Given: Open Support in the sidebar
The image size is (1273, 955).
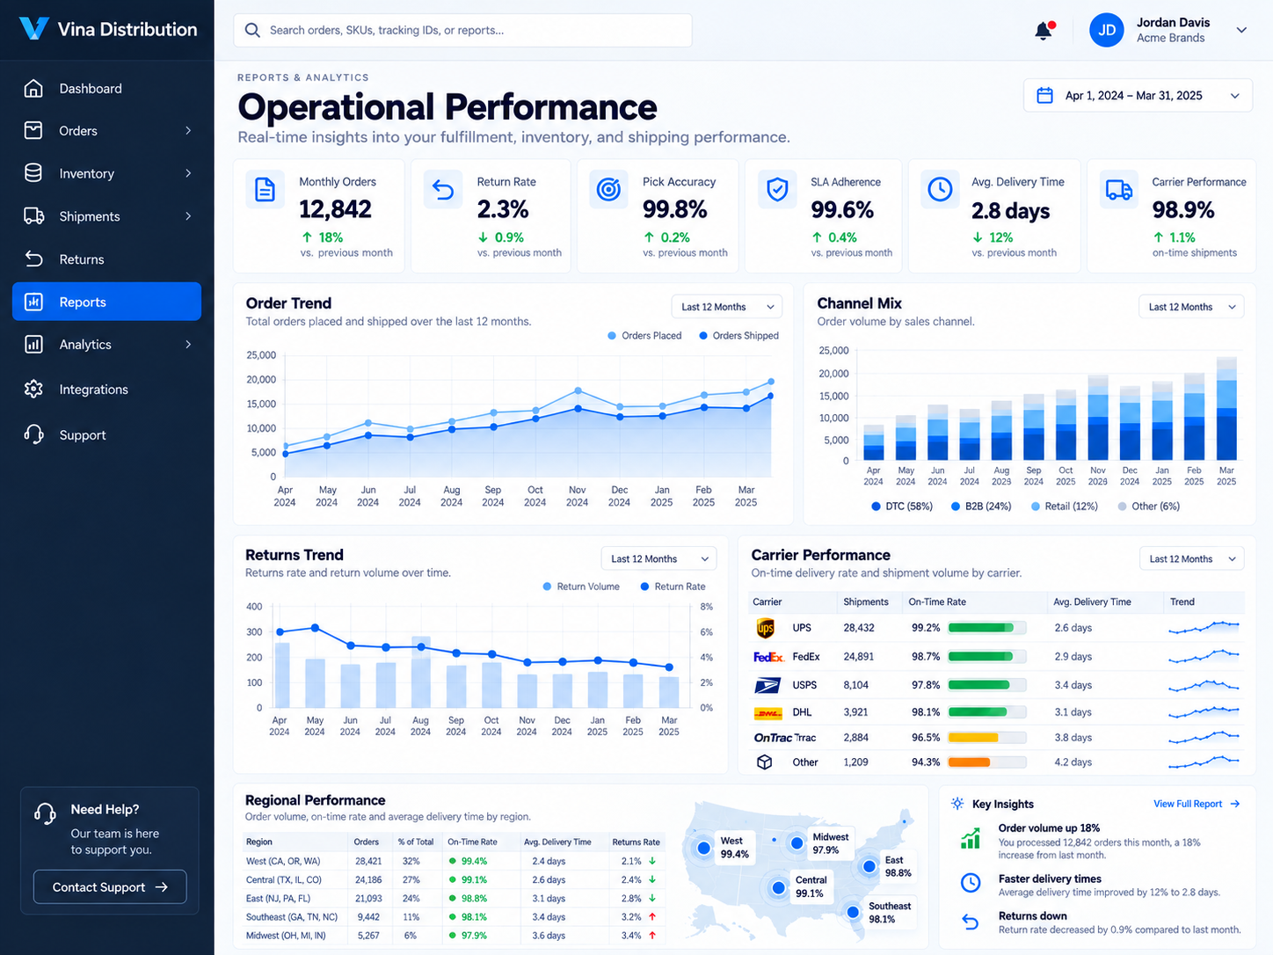Looking at the screenshot, I should click(106, 435).
